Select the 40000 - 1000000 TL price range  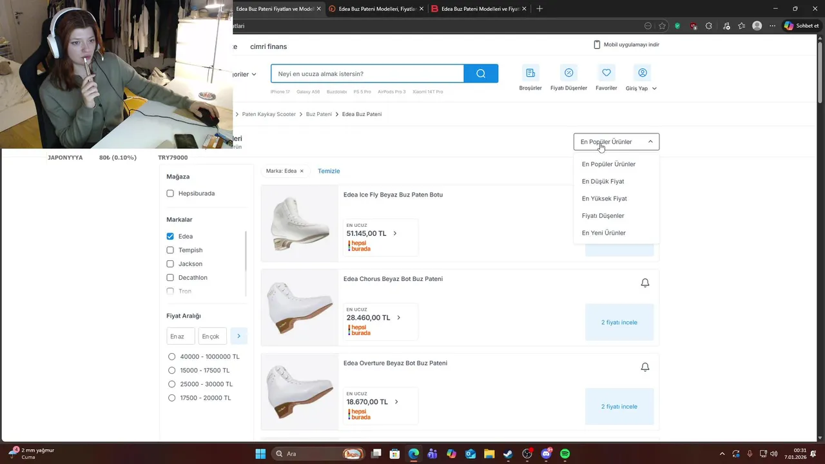tap(171, 356)
